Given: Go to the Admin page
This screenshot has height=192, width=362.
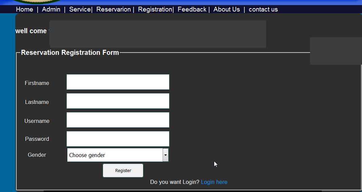Looking at the screenshot, I should click(x=51, y=9).
